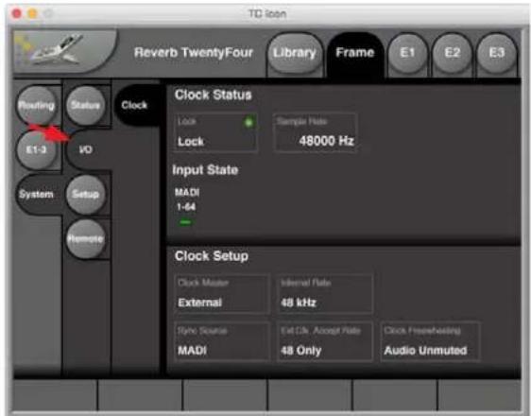Click the MADI input label
The image size is (531, 416).
click(187, 193)
